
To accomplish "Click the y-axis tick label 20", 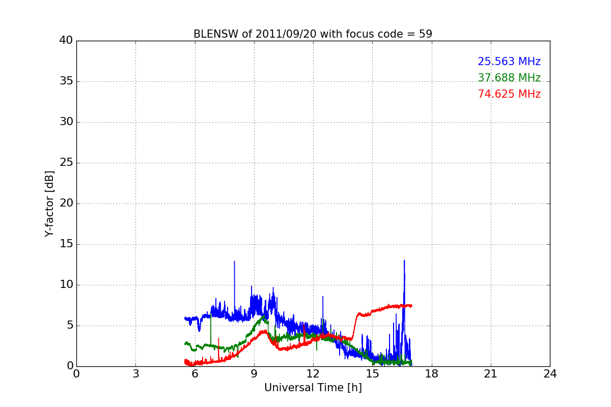I will point(66,203).
